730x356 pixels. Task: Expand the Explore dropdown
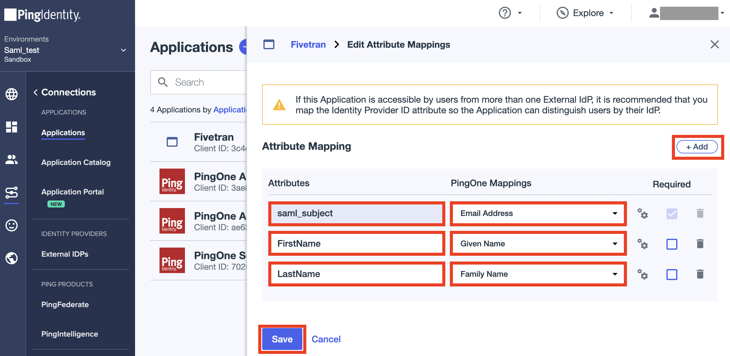click(611, 13)
